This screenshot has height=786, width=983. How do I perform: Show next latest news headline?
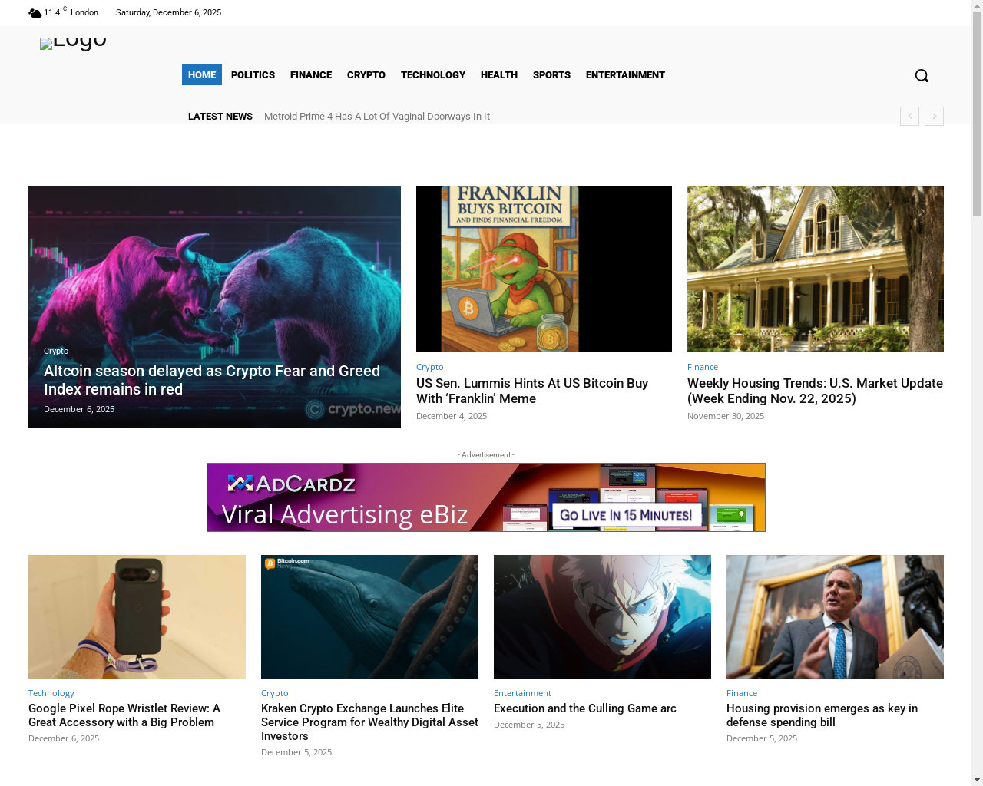pyautogui.click(x=934, y=116)
